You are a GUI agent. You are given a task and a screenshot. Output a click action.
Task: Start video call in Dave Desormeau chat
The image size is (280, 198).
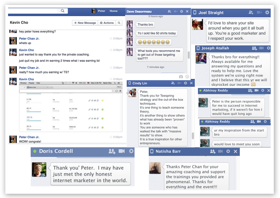pos(176,11)
